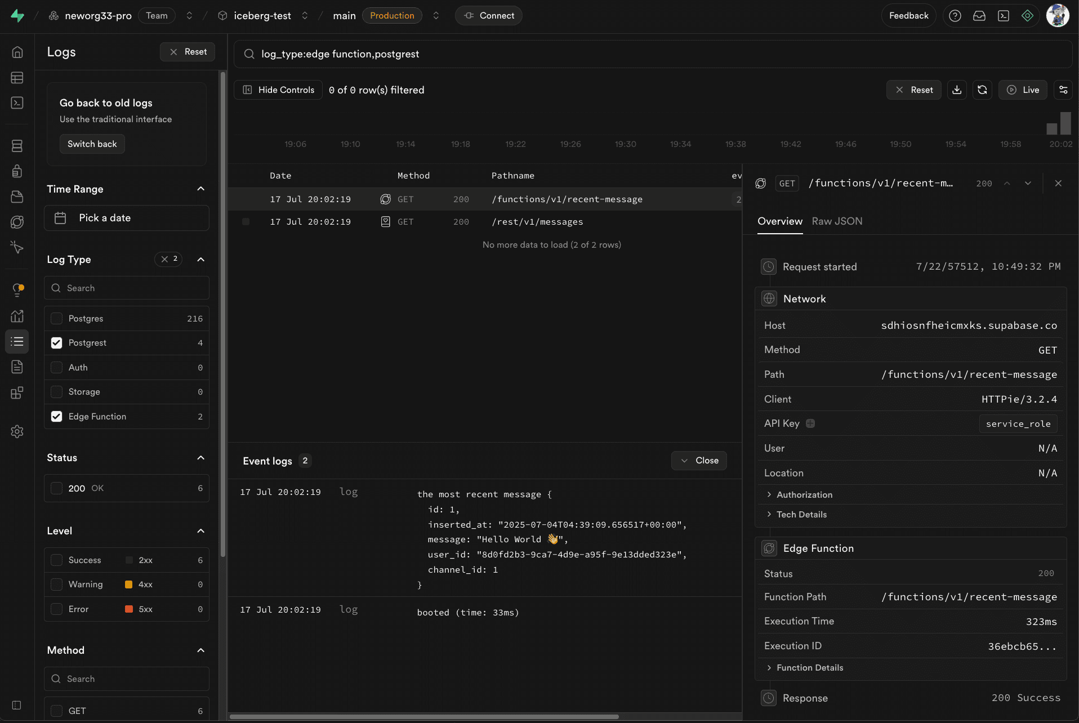The height and width of the screenshot is (723, 1079).
Task: Switch to the Raw JSON tab
Action: click(837, 221)
